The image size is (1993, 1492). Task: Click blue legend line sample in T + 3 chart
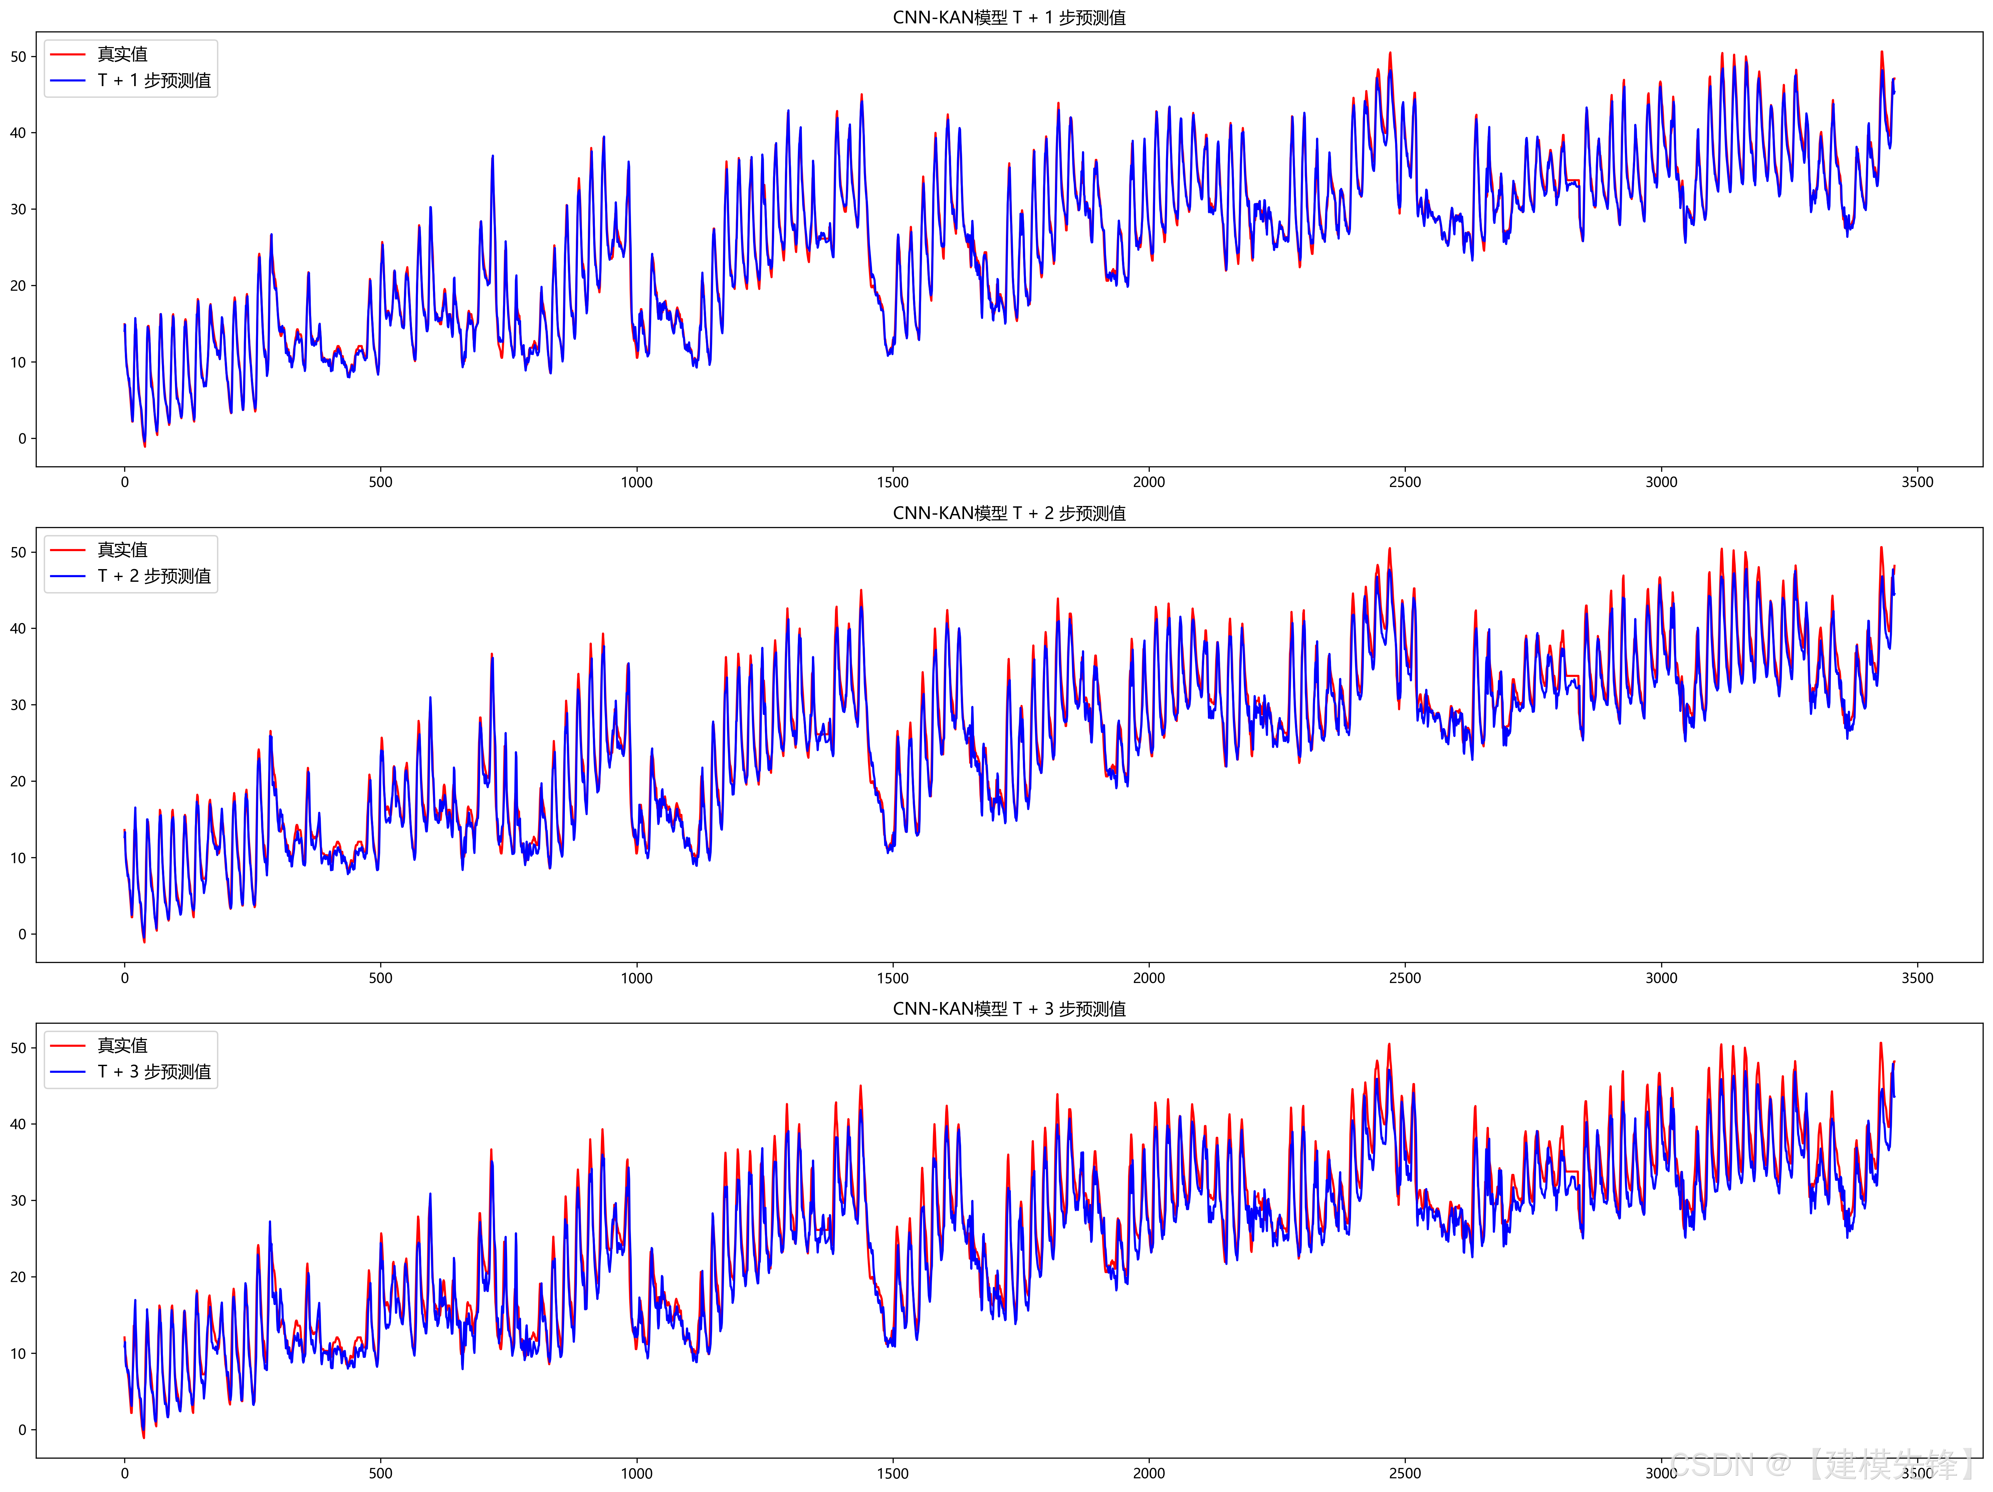point(67,1072)
